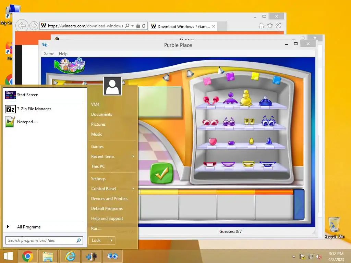Click the user account picture in Start menu
The image size is (351, 263).
[x=112, y=86]
